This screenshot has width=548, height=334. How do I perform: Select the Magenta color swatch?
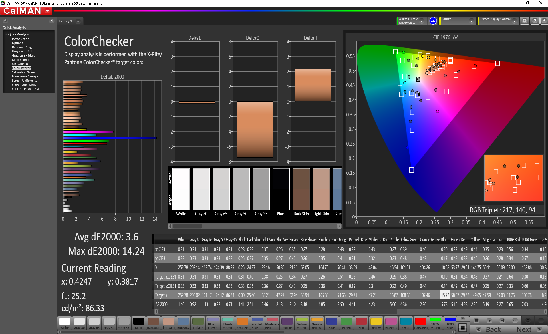pyautogui.click(x=391, y=323)
